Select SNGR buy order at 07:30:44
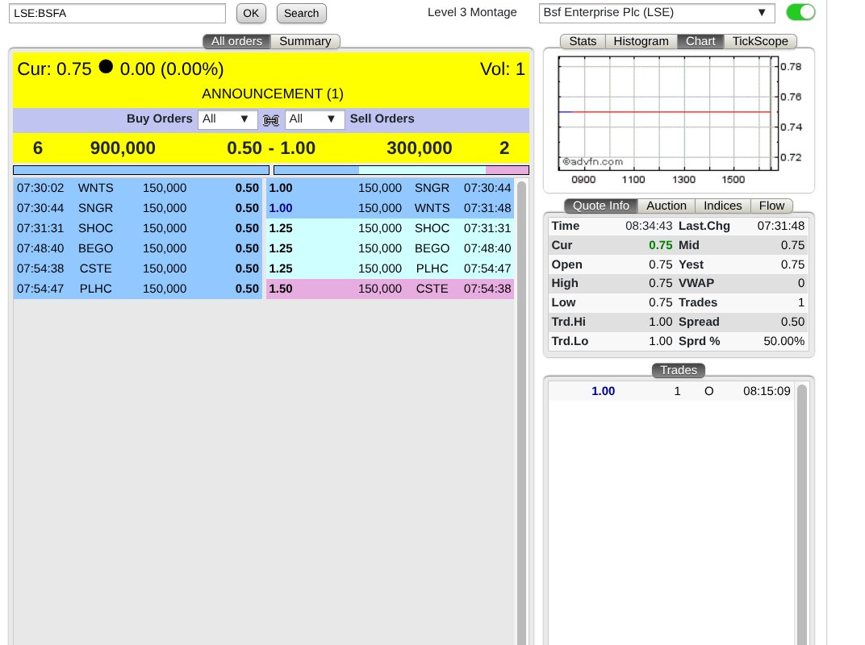This screenshot has width=865, height=645. click(138, 208)
